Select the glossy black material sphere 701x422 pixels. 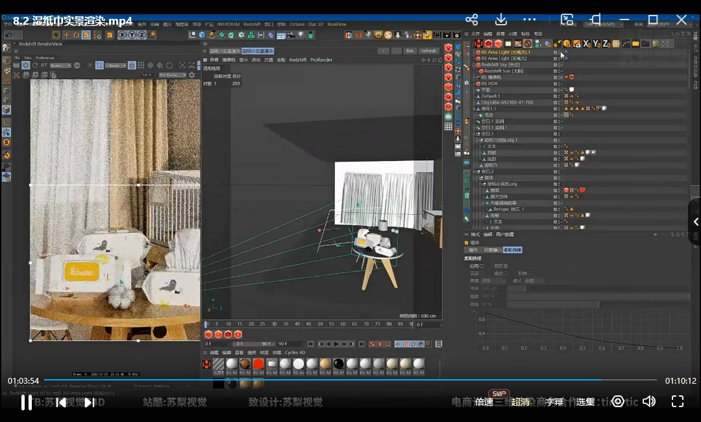tap(338, 364)
